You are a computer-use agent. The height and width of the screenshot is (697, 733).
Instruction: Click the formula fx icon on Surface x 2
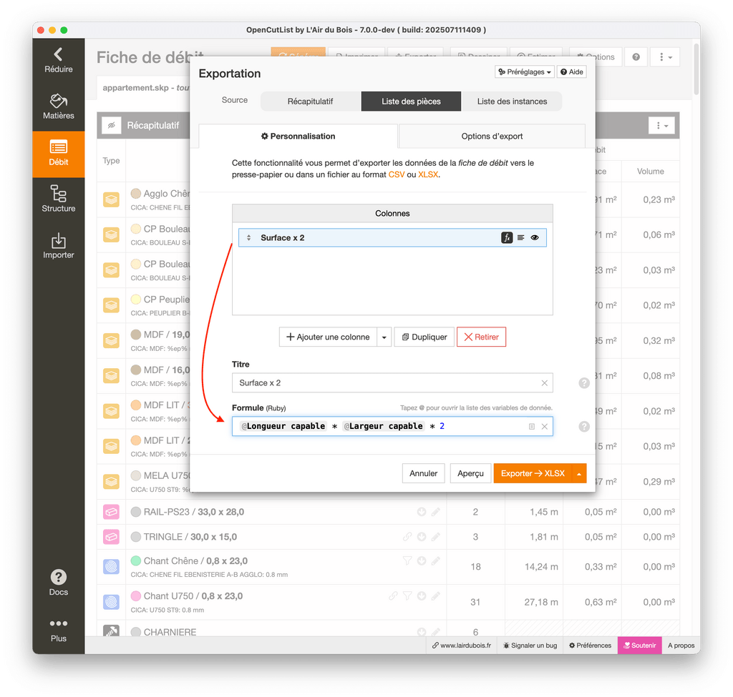507,237
